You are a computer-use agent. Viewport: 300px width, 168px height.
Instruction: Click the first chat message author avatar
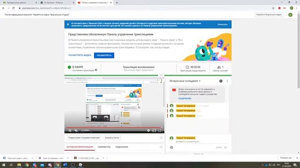coord(172,106)
